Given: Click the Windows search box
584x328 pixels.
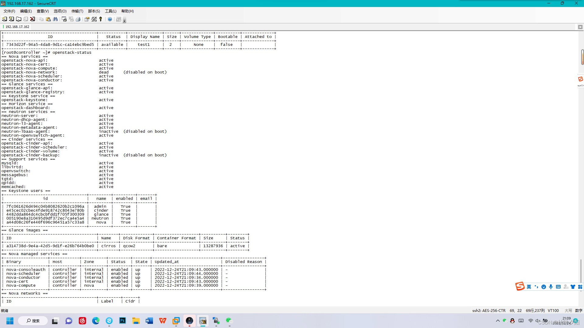Looking at the screenshot, I should pyautogui.click(x=33, y=320).
